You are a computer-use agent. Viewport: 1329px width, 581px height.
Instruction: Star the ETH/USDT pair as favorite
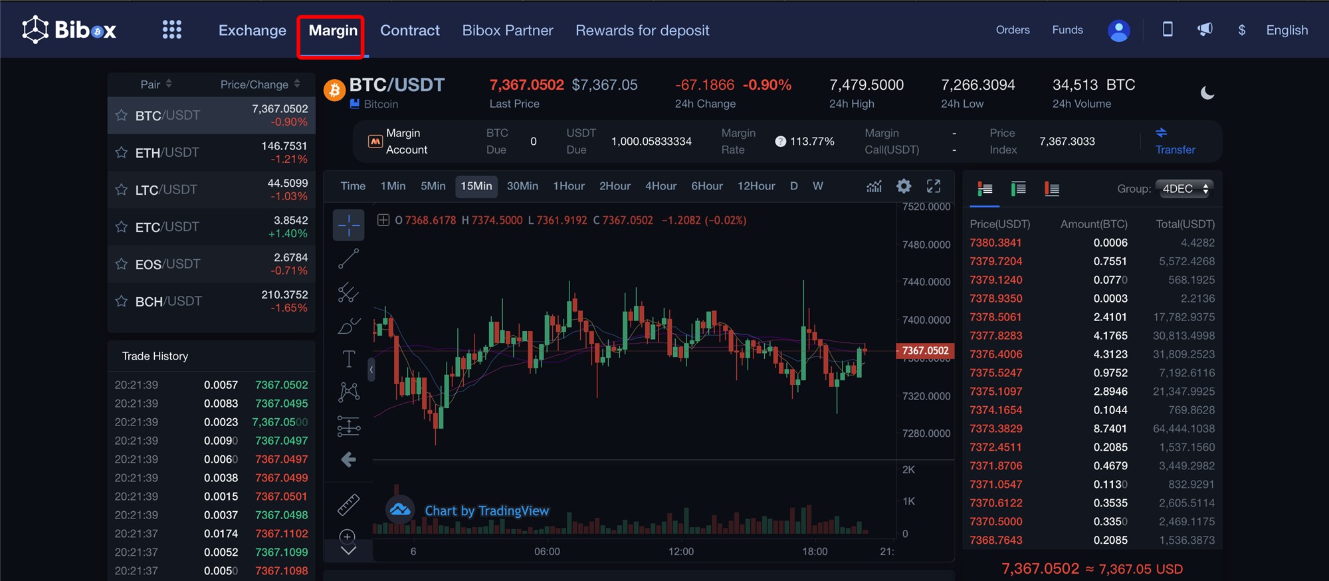122,153
